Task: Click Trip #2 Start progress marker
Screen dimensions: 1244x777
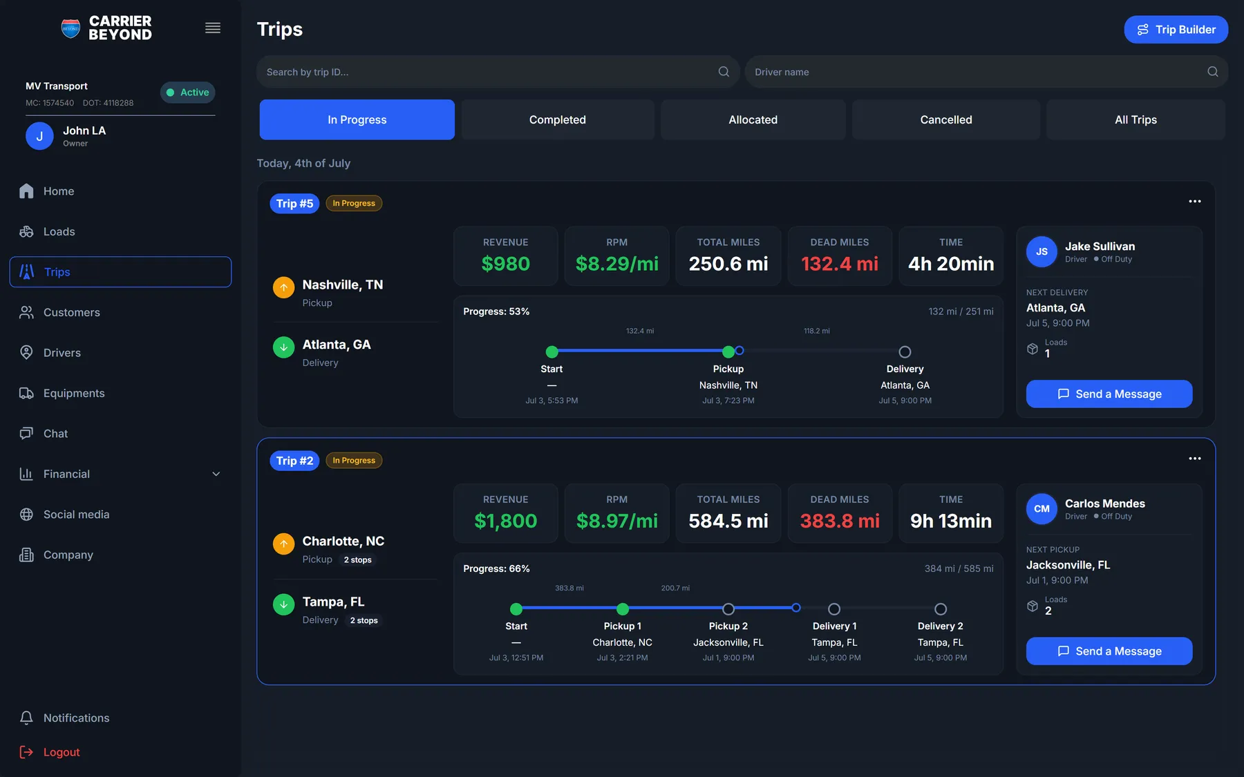Action: tap(516, 609)
